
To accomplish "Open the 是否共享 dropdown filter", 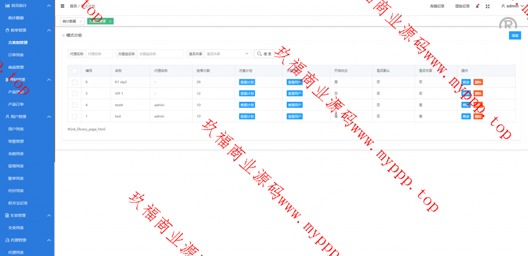I will (x=227, y=53).
